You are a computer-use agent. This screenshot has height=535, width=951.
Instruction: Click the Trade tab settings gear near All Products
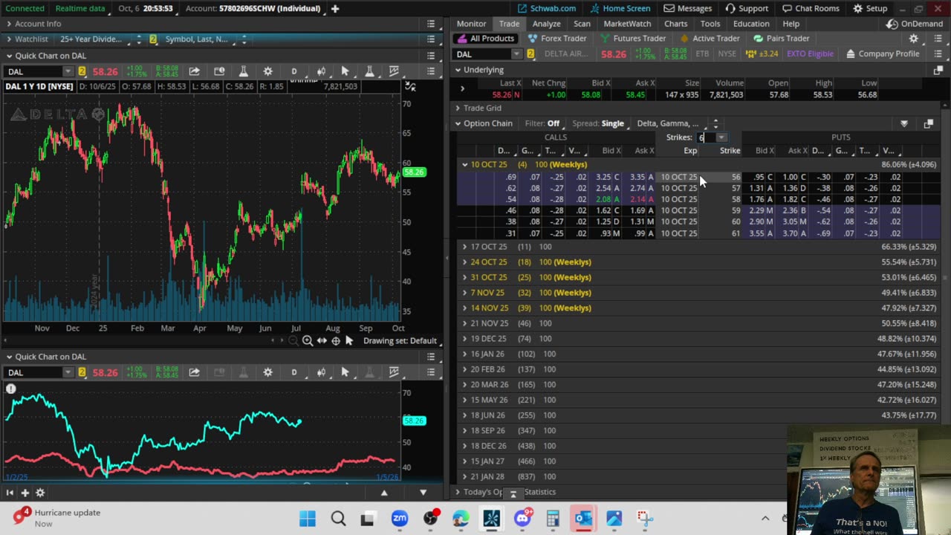tap(914, 39)
